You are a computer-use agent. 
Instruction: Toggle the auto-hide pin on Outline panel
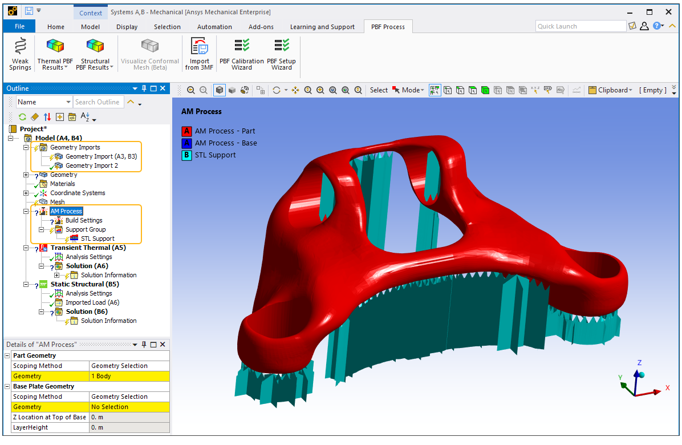144,88
